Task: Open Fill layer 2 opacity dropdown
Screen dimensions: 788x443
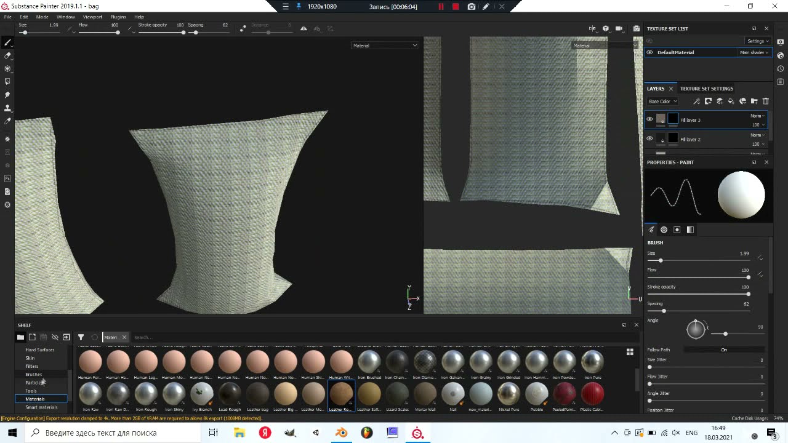Action: click(757, 144)
